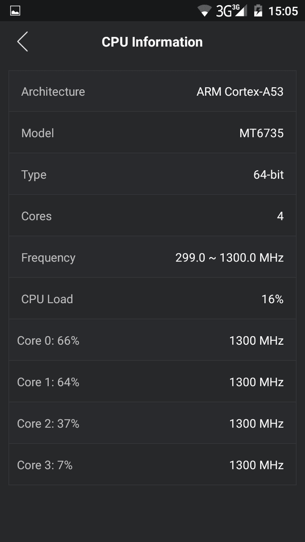The width and height of the screenshot is (305, 542).
Task: Select the Frequency row label
Action: (x=48, y=258)
